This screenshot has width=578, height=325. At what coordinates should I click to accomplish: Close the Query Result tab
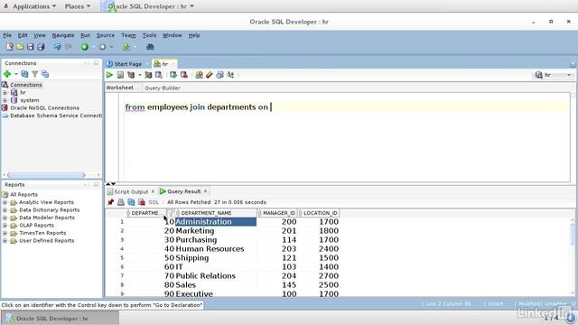pyautogui.click(x=205, y=190)
